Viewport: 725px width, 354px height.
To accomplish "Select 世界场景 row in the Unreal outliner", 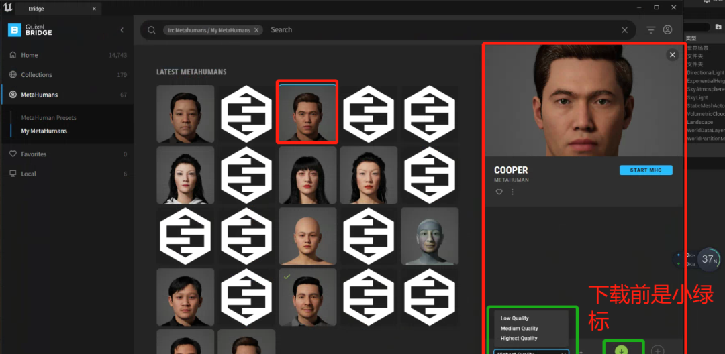I will click(x=697, y=48).
